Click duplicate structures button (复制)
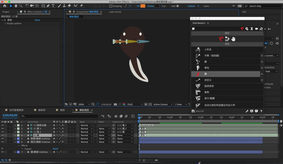This screenshot has width=283, height=164. coord(227,92)
